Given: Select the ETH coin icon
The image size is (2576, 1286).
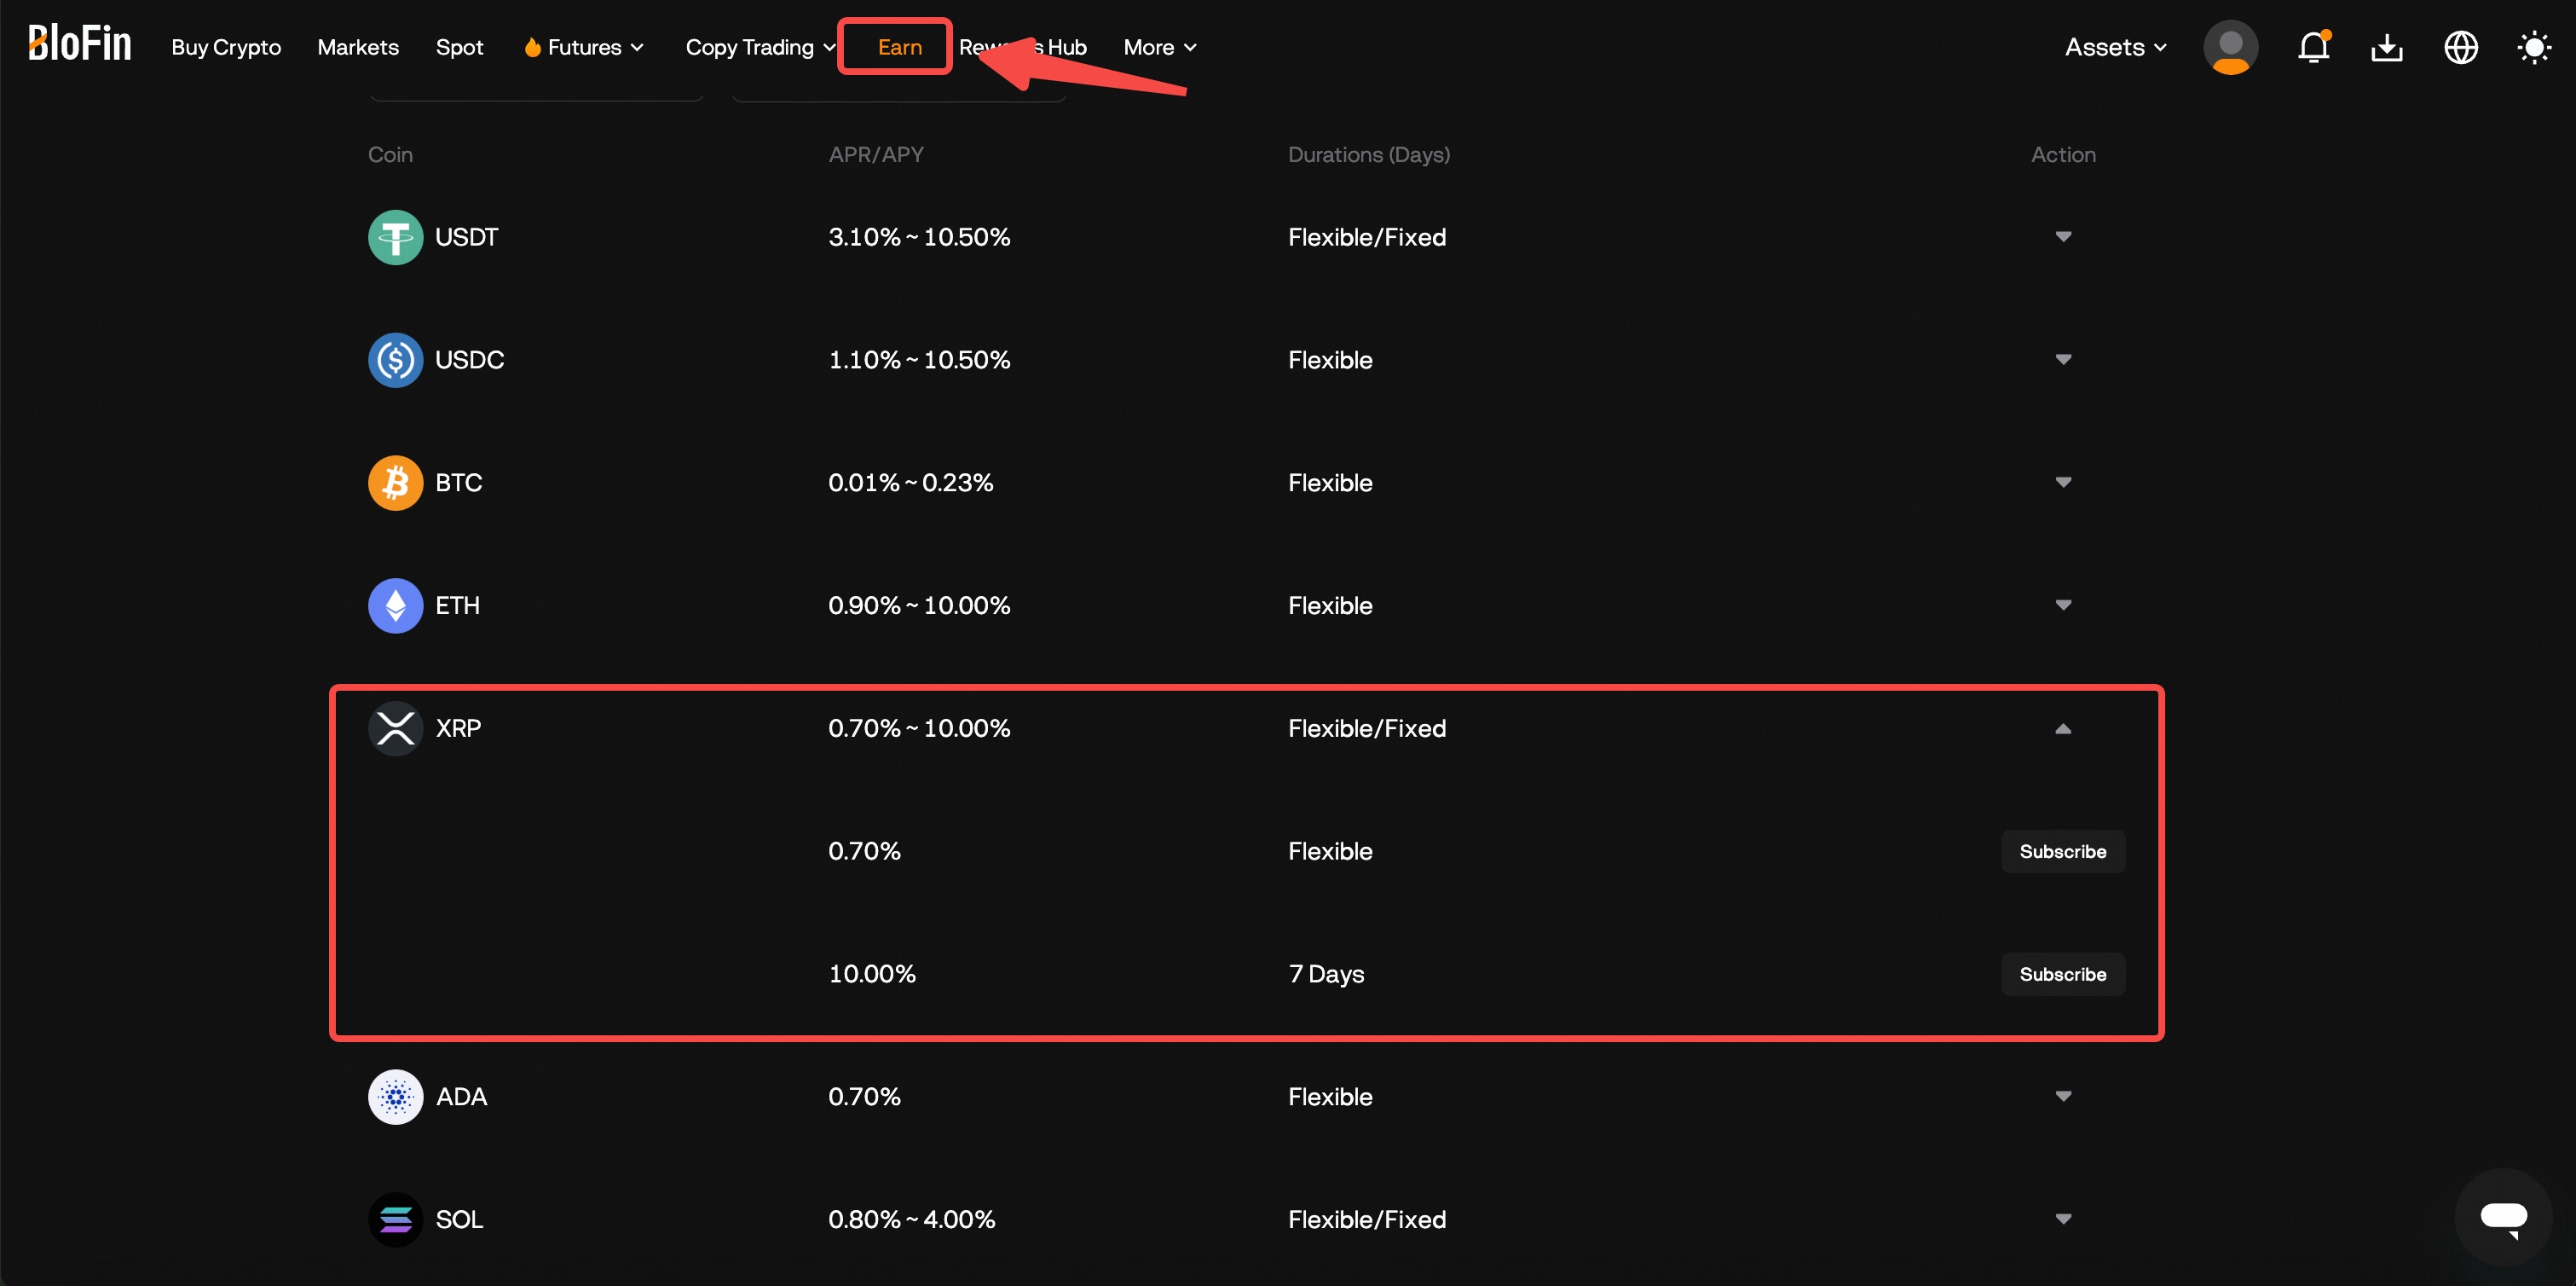Looking at the screenshot, I should [395, 605].
